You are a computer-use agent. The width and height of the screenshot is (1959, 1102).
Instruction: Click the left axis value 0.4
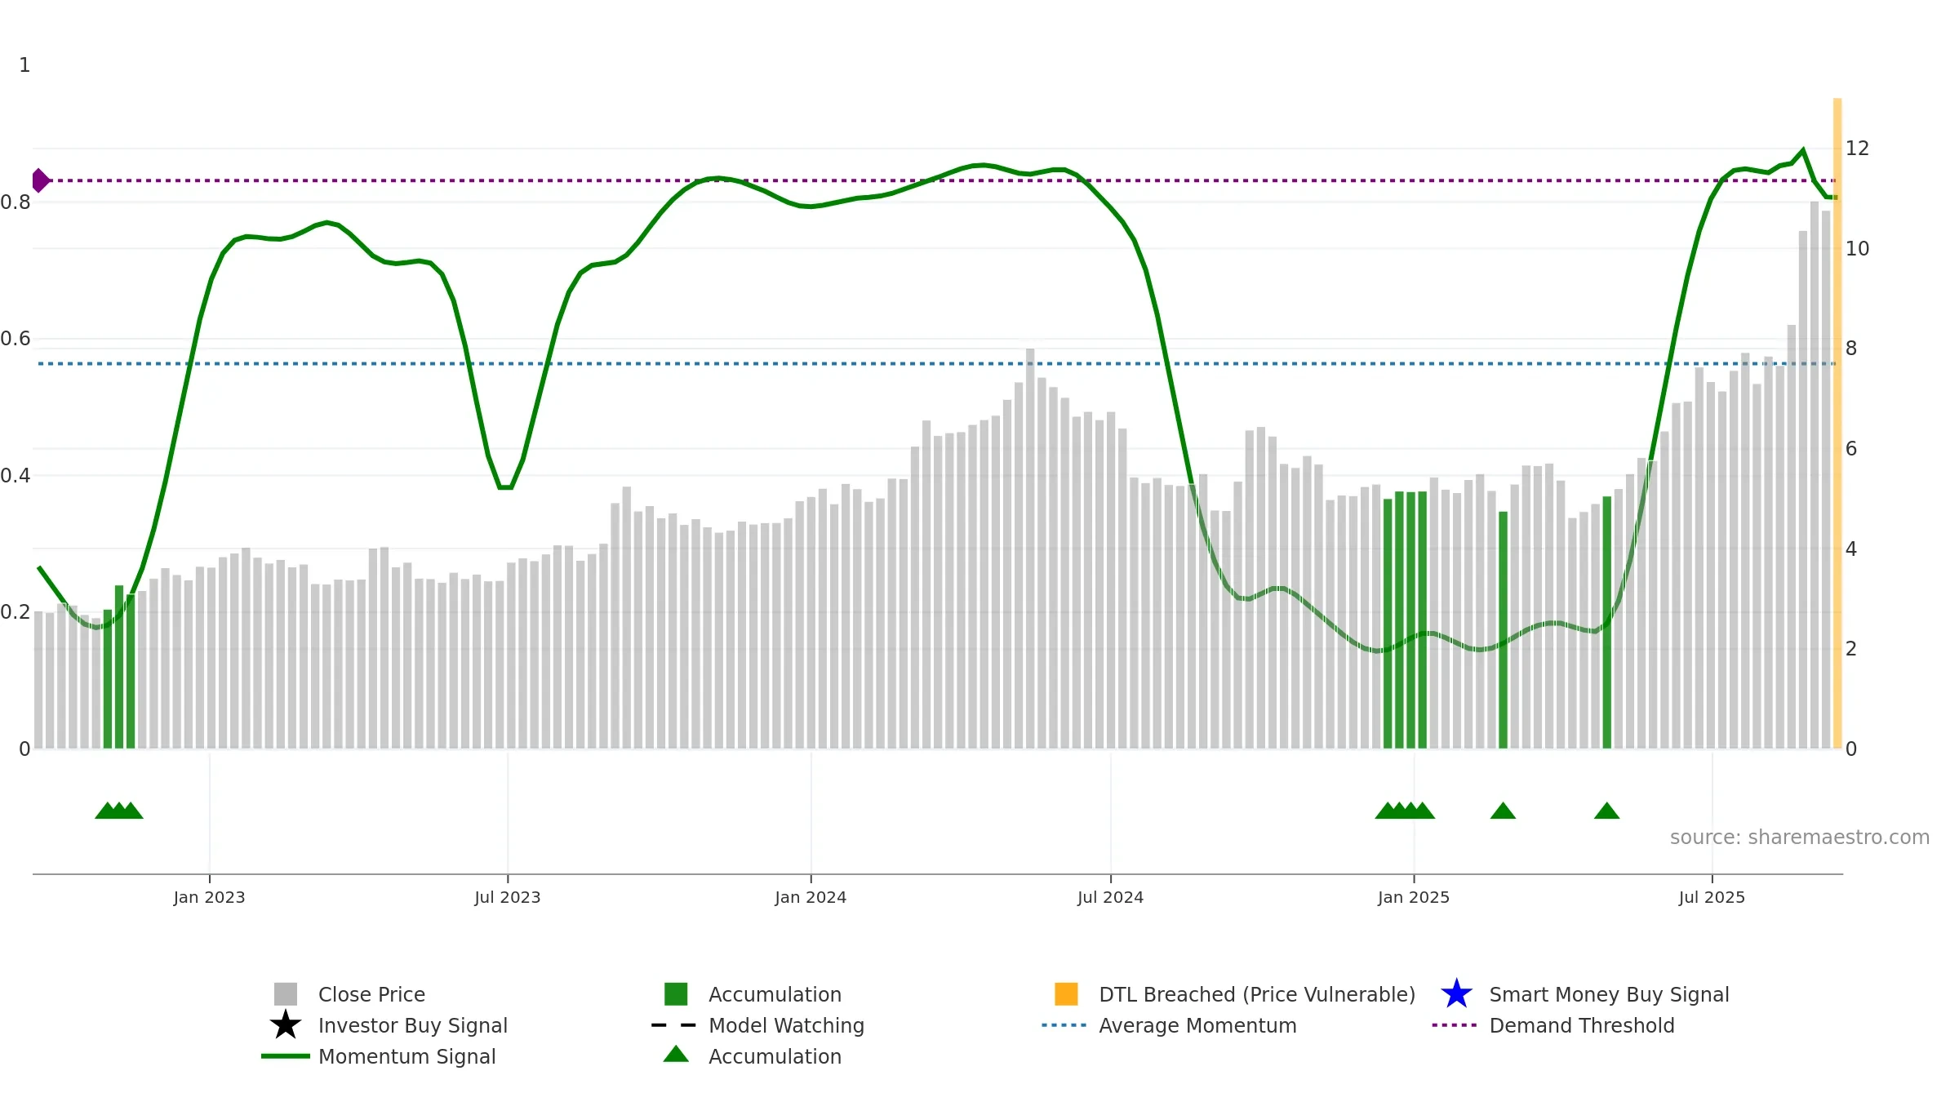pyautogui.click(x=16, y=476)
